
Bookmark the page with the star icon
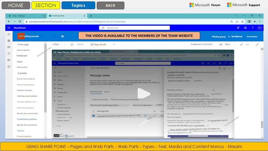tap(243, 21)
